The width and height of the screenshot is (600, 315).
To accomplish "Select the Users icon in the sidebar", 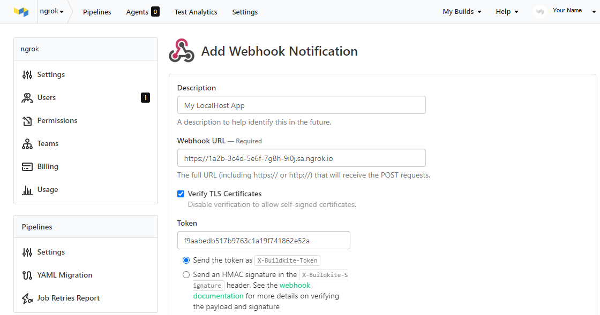I will click(x=27, y=97).
